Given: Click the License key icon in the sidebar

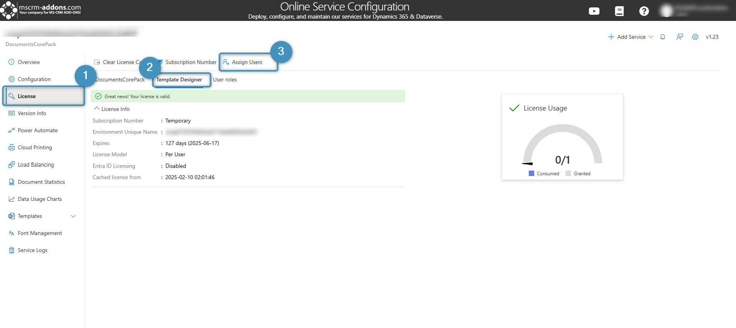Looking at the screenshot, I should point(12,96).
